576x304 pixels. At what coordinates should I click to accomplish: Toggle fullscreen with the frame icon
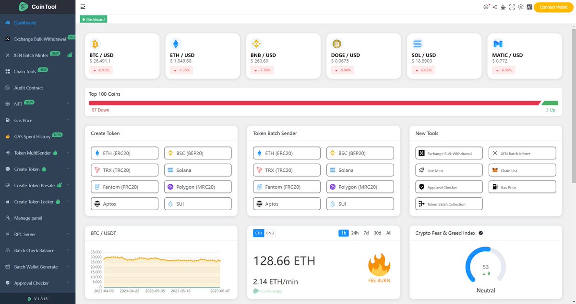(512, 7)
